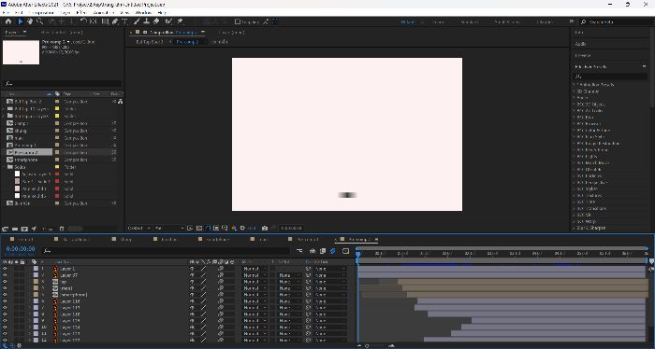Toggle visibility eye of layer 5
This screenshot has height=349, width=655.
point(5,295)
